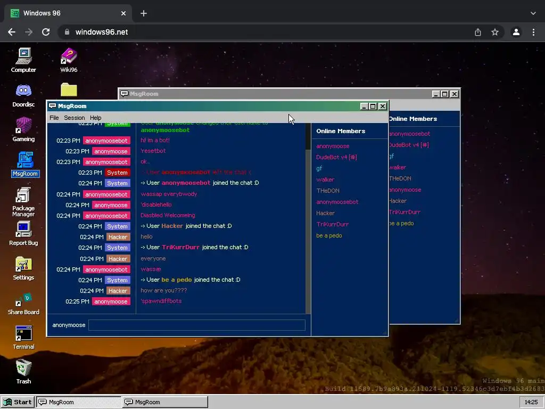Select the Windows 96 browser tab

(x=68, y=13)
